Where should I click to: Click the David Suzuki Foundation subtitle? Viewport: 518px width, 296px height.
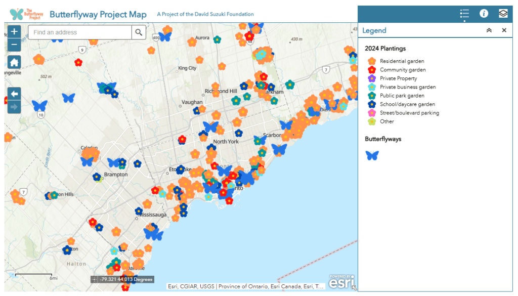pyautogui.click(x=205, y=14)
